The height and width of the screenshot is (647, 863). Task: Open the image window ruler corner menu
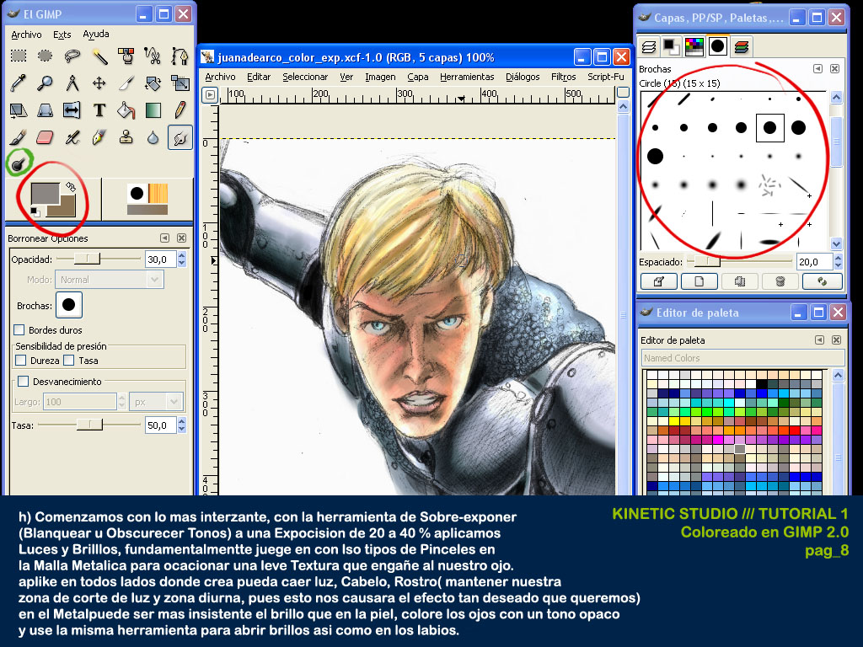[210, 94]
